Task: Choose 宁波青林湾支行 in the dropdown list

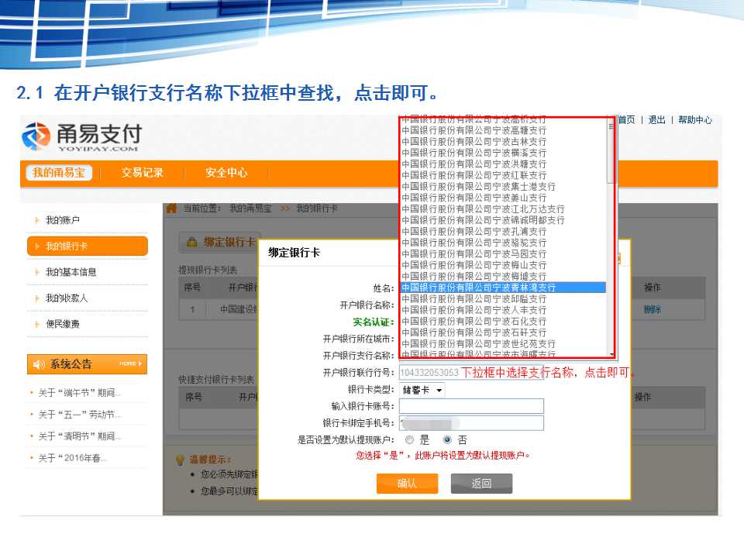Action: [503, 288]
